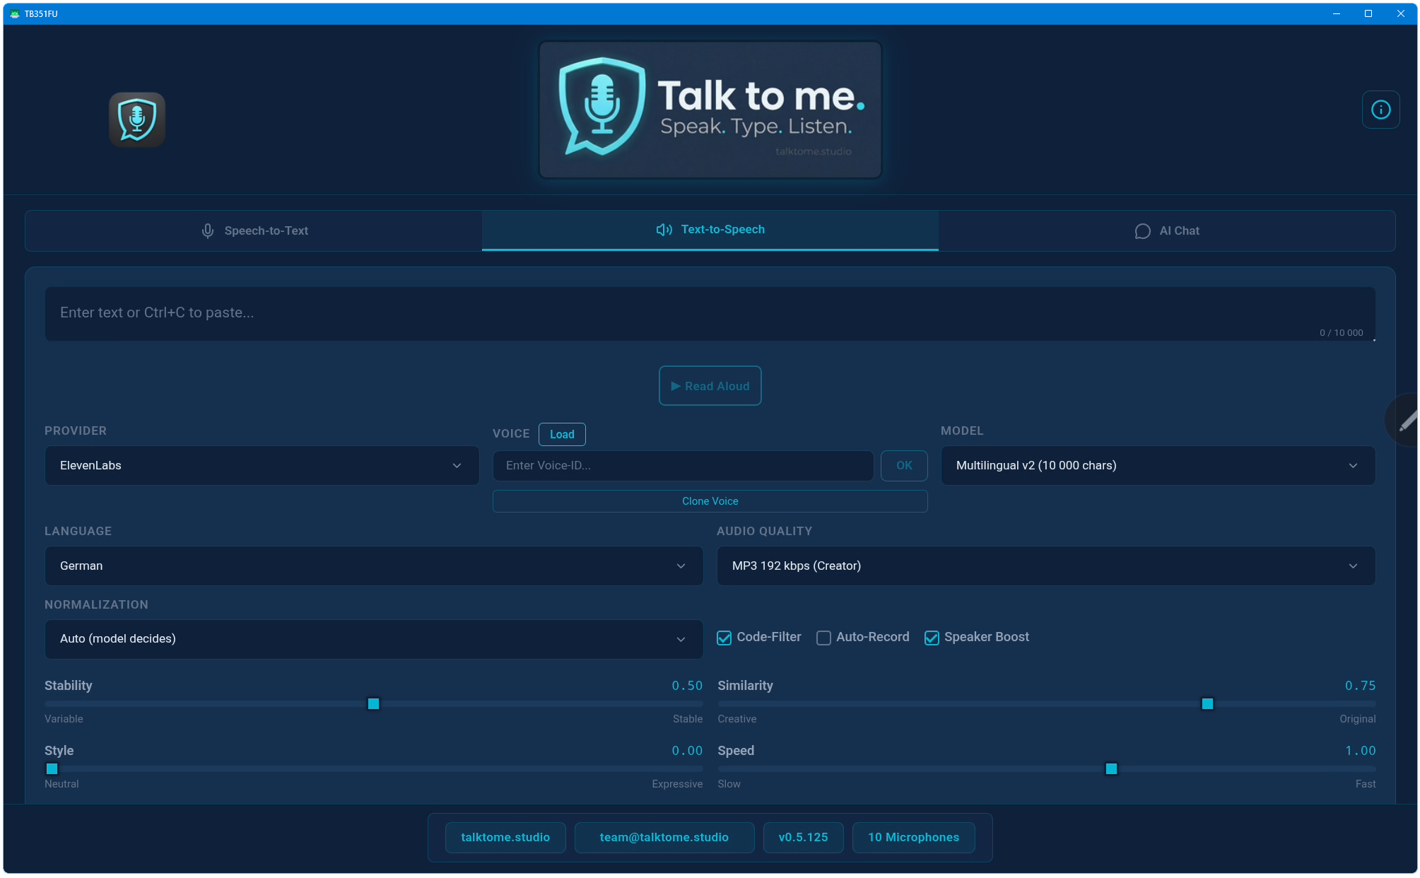Open the Provider dropdown showing ElevenLabs
The image size is (1420, 878).
[x=262, y=465]
